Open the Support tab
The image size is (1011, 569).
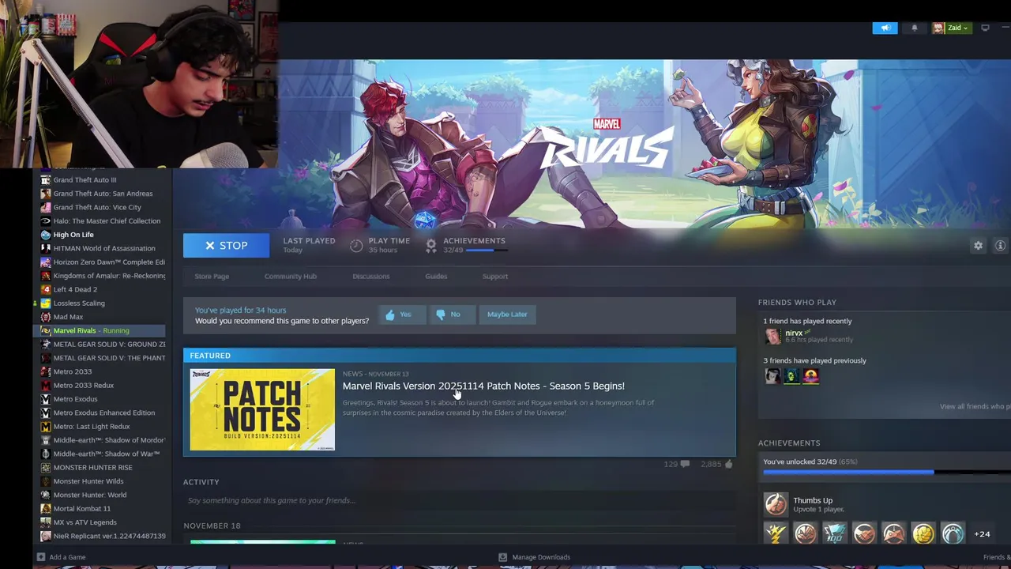pos(495,277)
